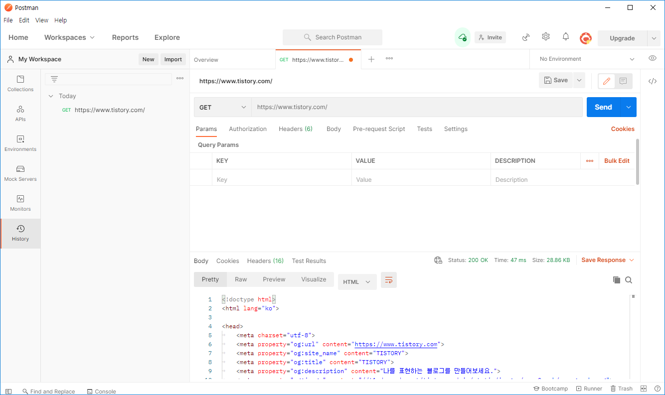Toggle the sidebar from the status bar

[9, 391]
